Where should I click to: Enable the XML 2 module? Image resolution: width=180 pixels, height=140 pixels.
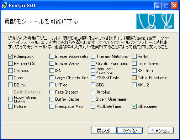tap(134, 85)
